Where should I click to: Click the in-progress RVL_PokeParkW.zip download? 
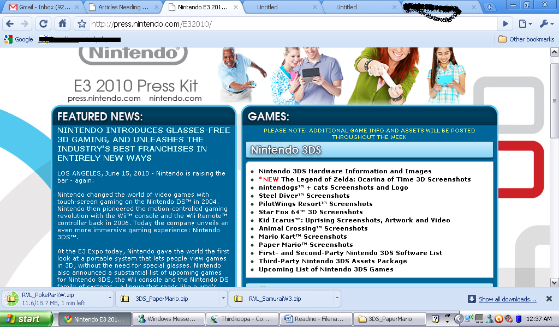click(55, 299)
